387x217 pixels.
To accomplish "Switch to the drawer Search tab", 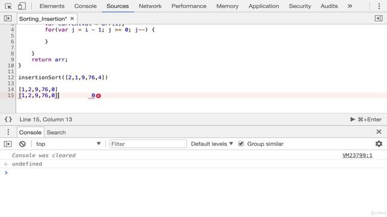I will click(x=56, y=133).
